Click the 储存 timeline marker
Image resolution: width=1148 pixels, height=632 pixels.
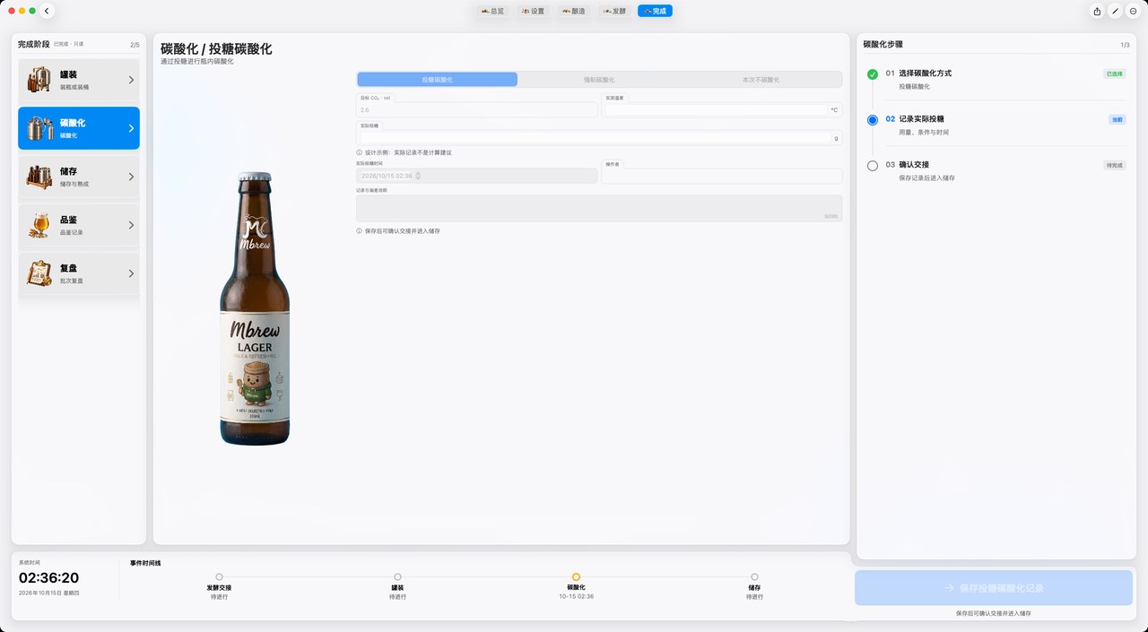click(754, 577)
